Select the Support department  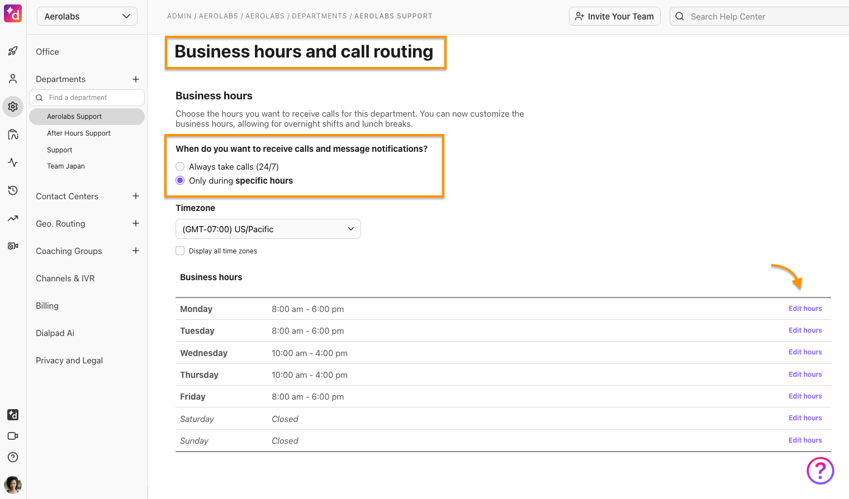click(x=60, y=150)
